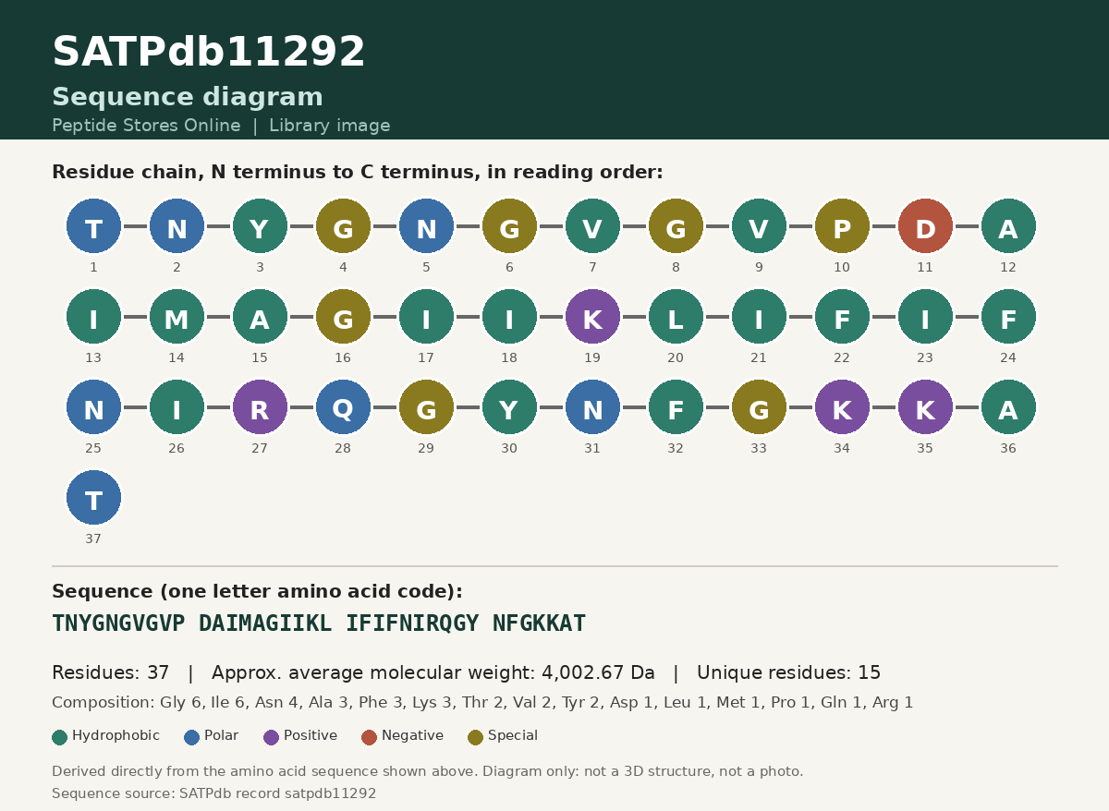
Task: Click the red Negative legend swatch
Action: click(x=370, y=737)
